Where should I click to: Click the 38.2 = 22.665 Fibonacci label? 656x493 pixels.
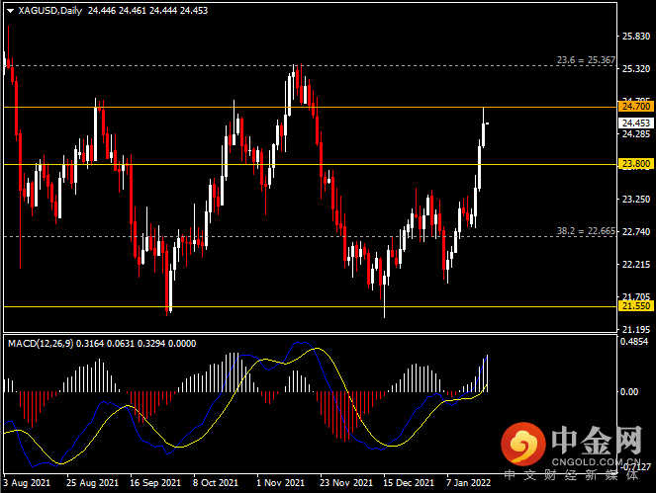pyautogui.click(x=586, y=231)
